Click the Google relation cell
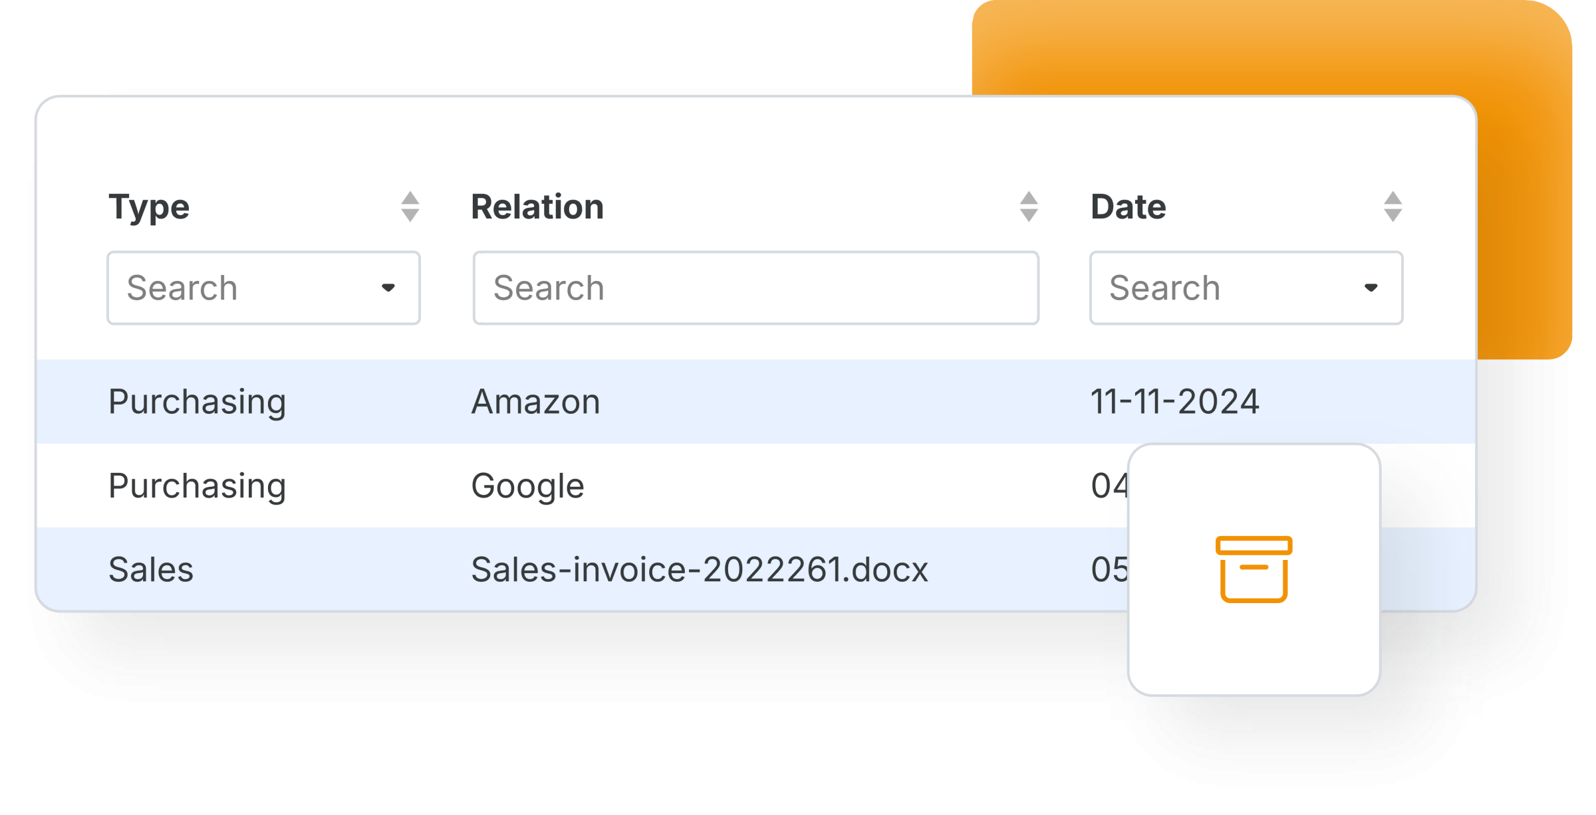This screenshot has height=815, width=1596. [528, 486]
